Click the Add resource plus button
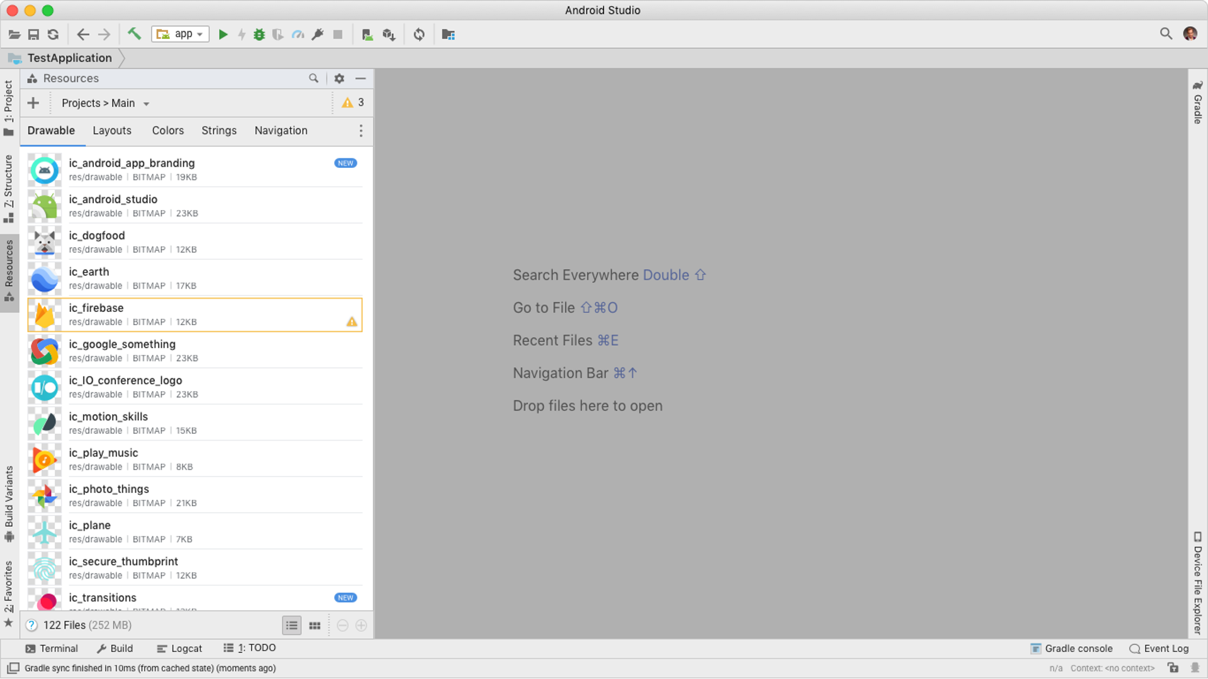 pyautogui.click(x=33, y=103)
